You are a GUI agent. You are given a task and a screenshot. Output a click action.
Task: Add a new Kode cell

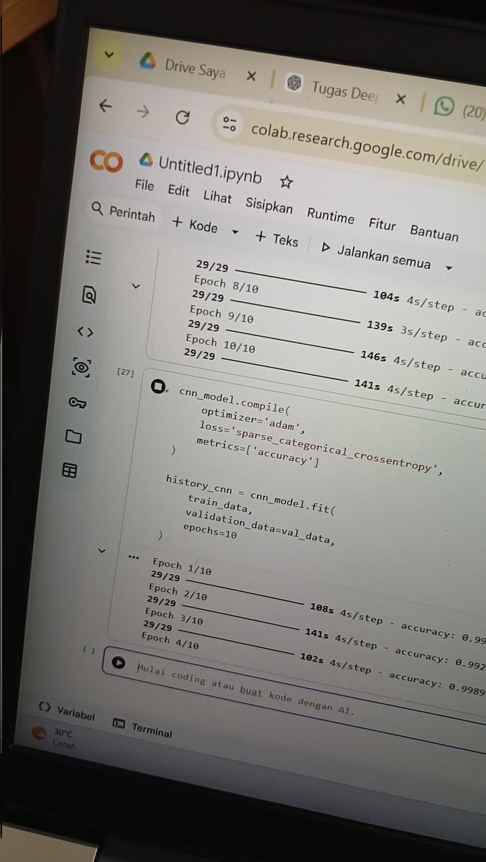[195, 224]
